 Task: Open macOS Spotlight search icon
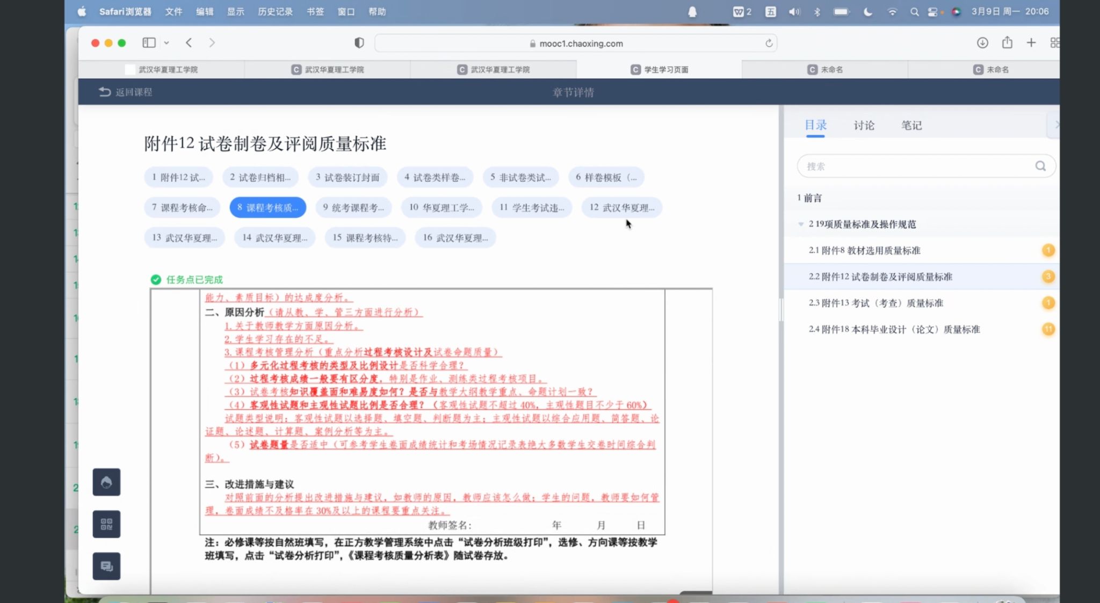[x=914, y=12]
